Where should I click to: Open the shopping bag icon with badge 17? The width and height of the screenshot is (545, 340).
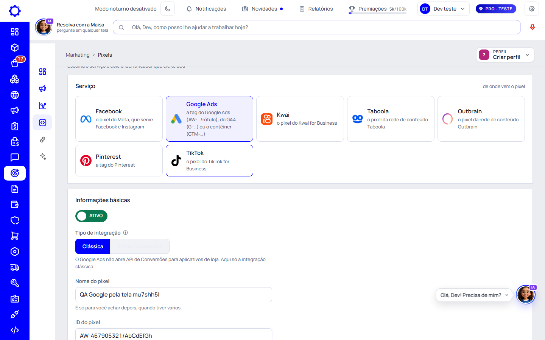(15, 63)
